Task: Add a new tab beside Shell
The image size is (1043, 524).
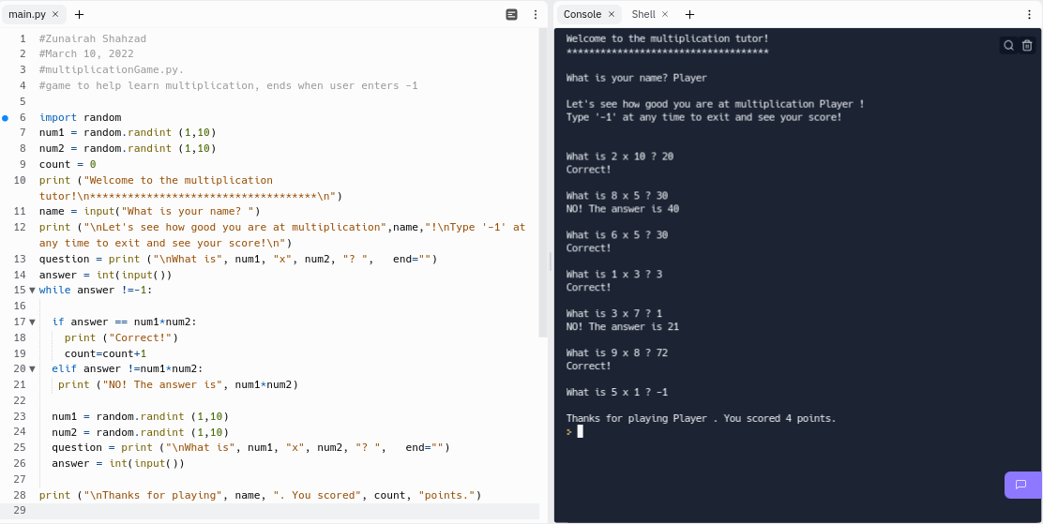Action: click(x=689, y=14)
